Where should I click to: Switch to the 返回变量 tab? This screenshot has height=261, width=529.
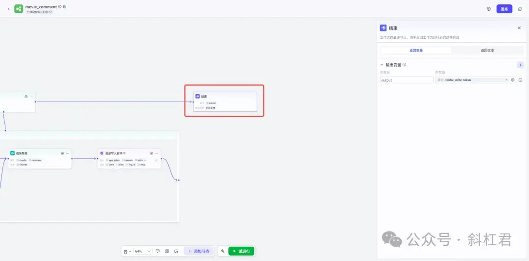click(x=416, y=51)
